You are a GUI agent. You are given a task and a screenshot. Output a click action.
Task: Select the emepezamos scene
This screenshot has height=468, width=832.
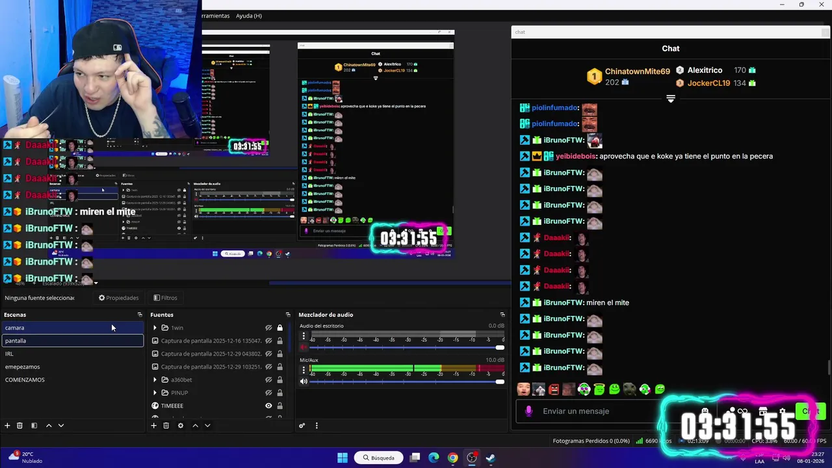coord(73,367)
